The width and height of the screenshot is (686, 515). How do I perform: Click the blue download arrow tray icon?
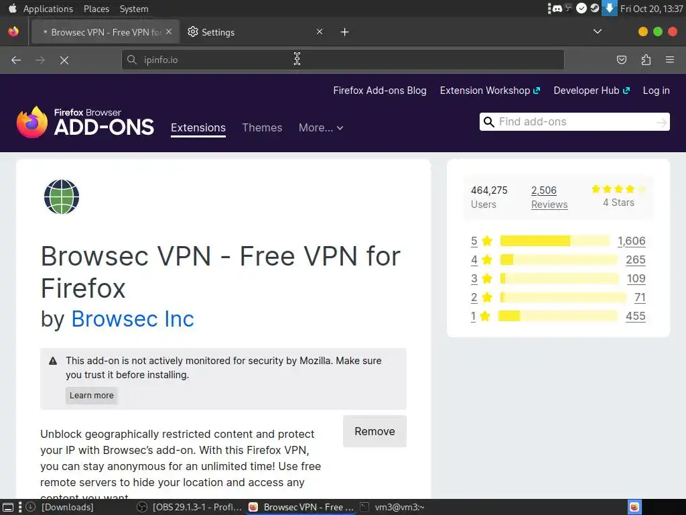pos(609,8)
